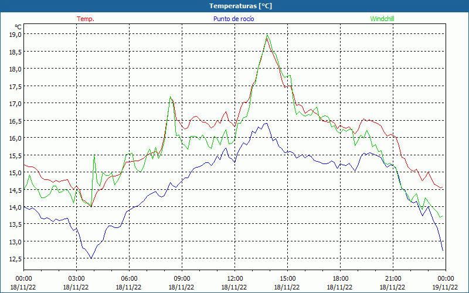Select the red Temp. legend label
Image resolution: width=469 pixels, height=293 pixels.
(86, 19)
